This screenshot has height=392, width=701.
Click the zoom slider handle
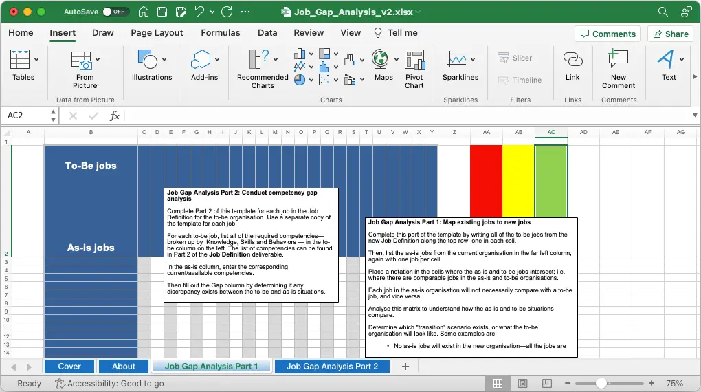click(x=601, y=384)
